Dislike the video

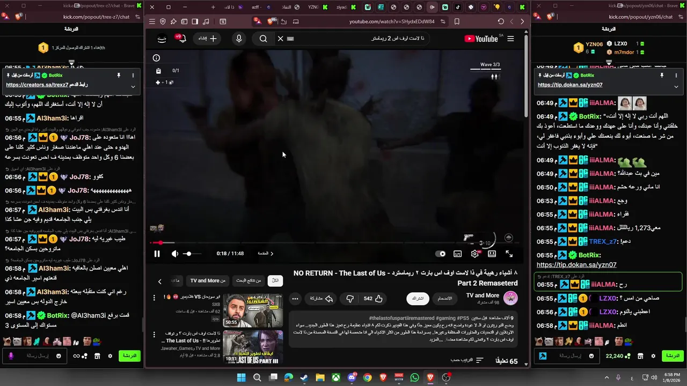click(x=350, y=299)
